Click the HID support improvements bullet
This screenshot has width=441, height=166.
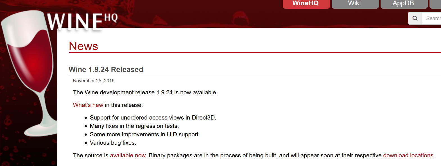tap(145, 134)
